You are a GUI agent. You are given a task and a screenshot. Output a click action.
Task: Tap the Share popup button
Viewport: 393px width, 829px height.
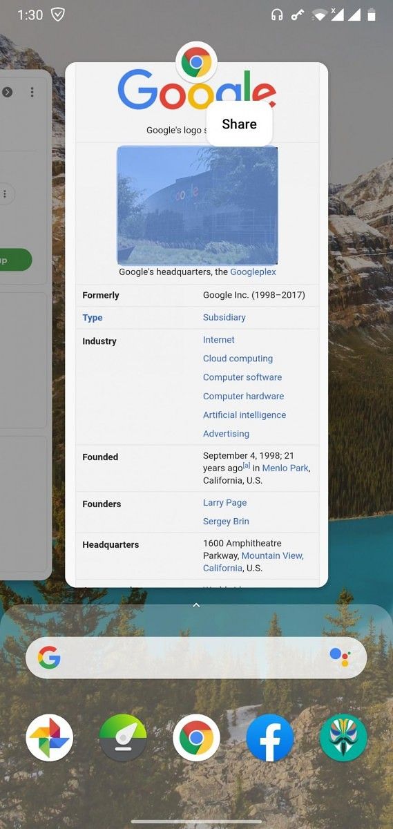point(239,124)
